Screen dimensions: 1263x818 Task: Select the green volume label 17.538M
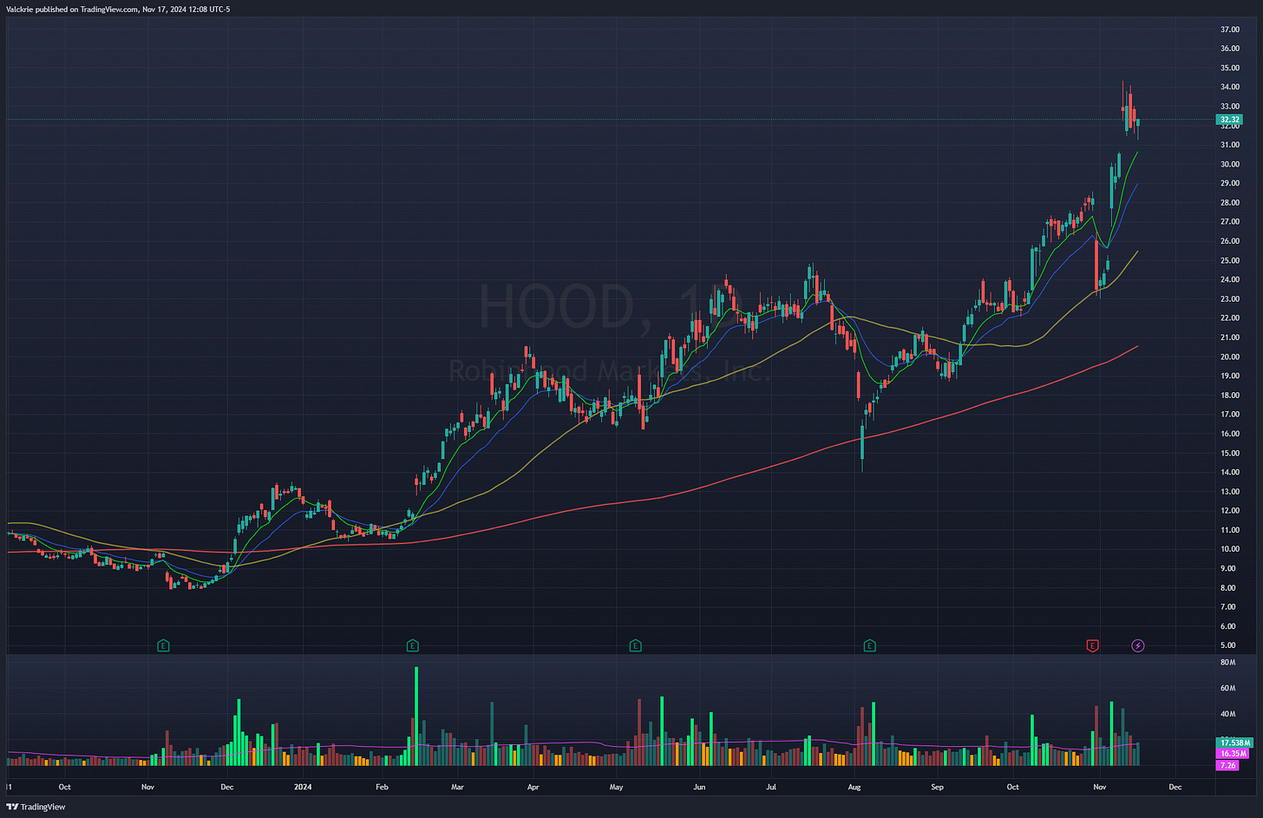click(1234, 743)
